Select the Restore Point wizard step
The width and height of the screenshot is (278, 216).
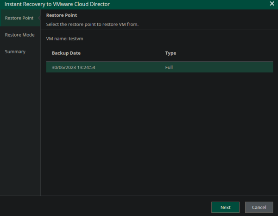19,18
